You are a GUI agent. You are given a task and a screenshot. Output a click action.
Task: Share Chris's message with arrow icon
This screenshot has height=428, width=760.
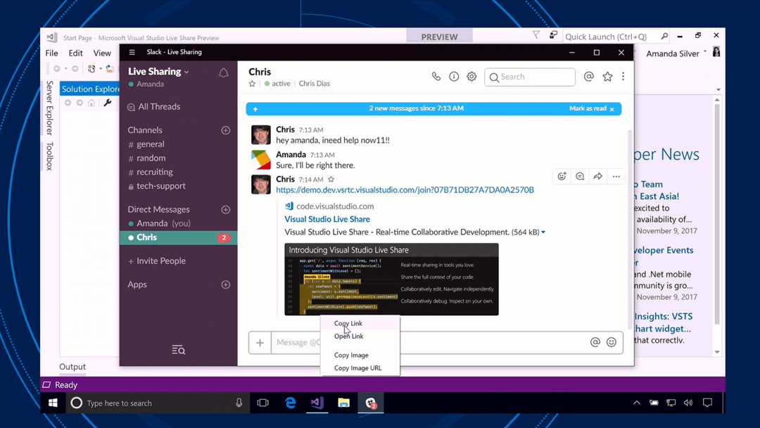[x=597, y=177]
